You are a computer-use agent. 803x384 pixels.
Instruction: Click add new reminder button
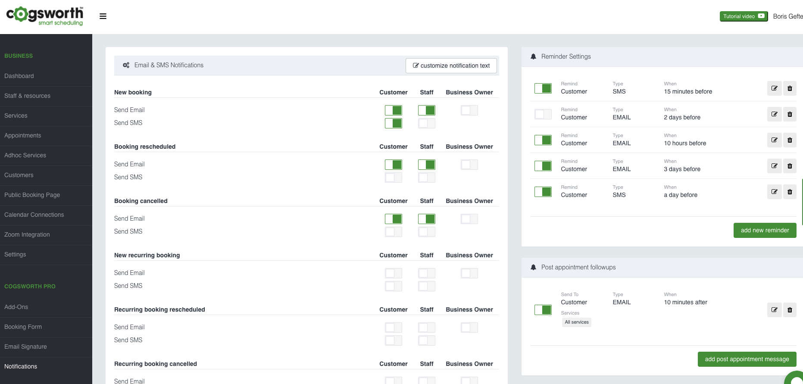pyautogui.click(x=765, y=231)
